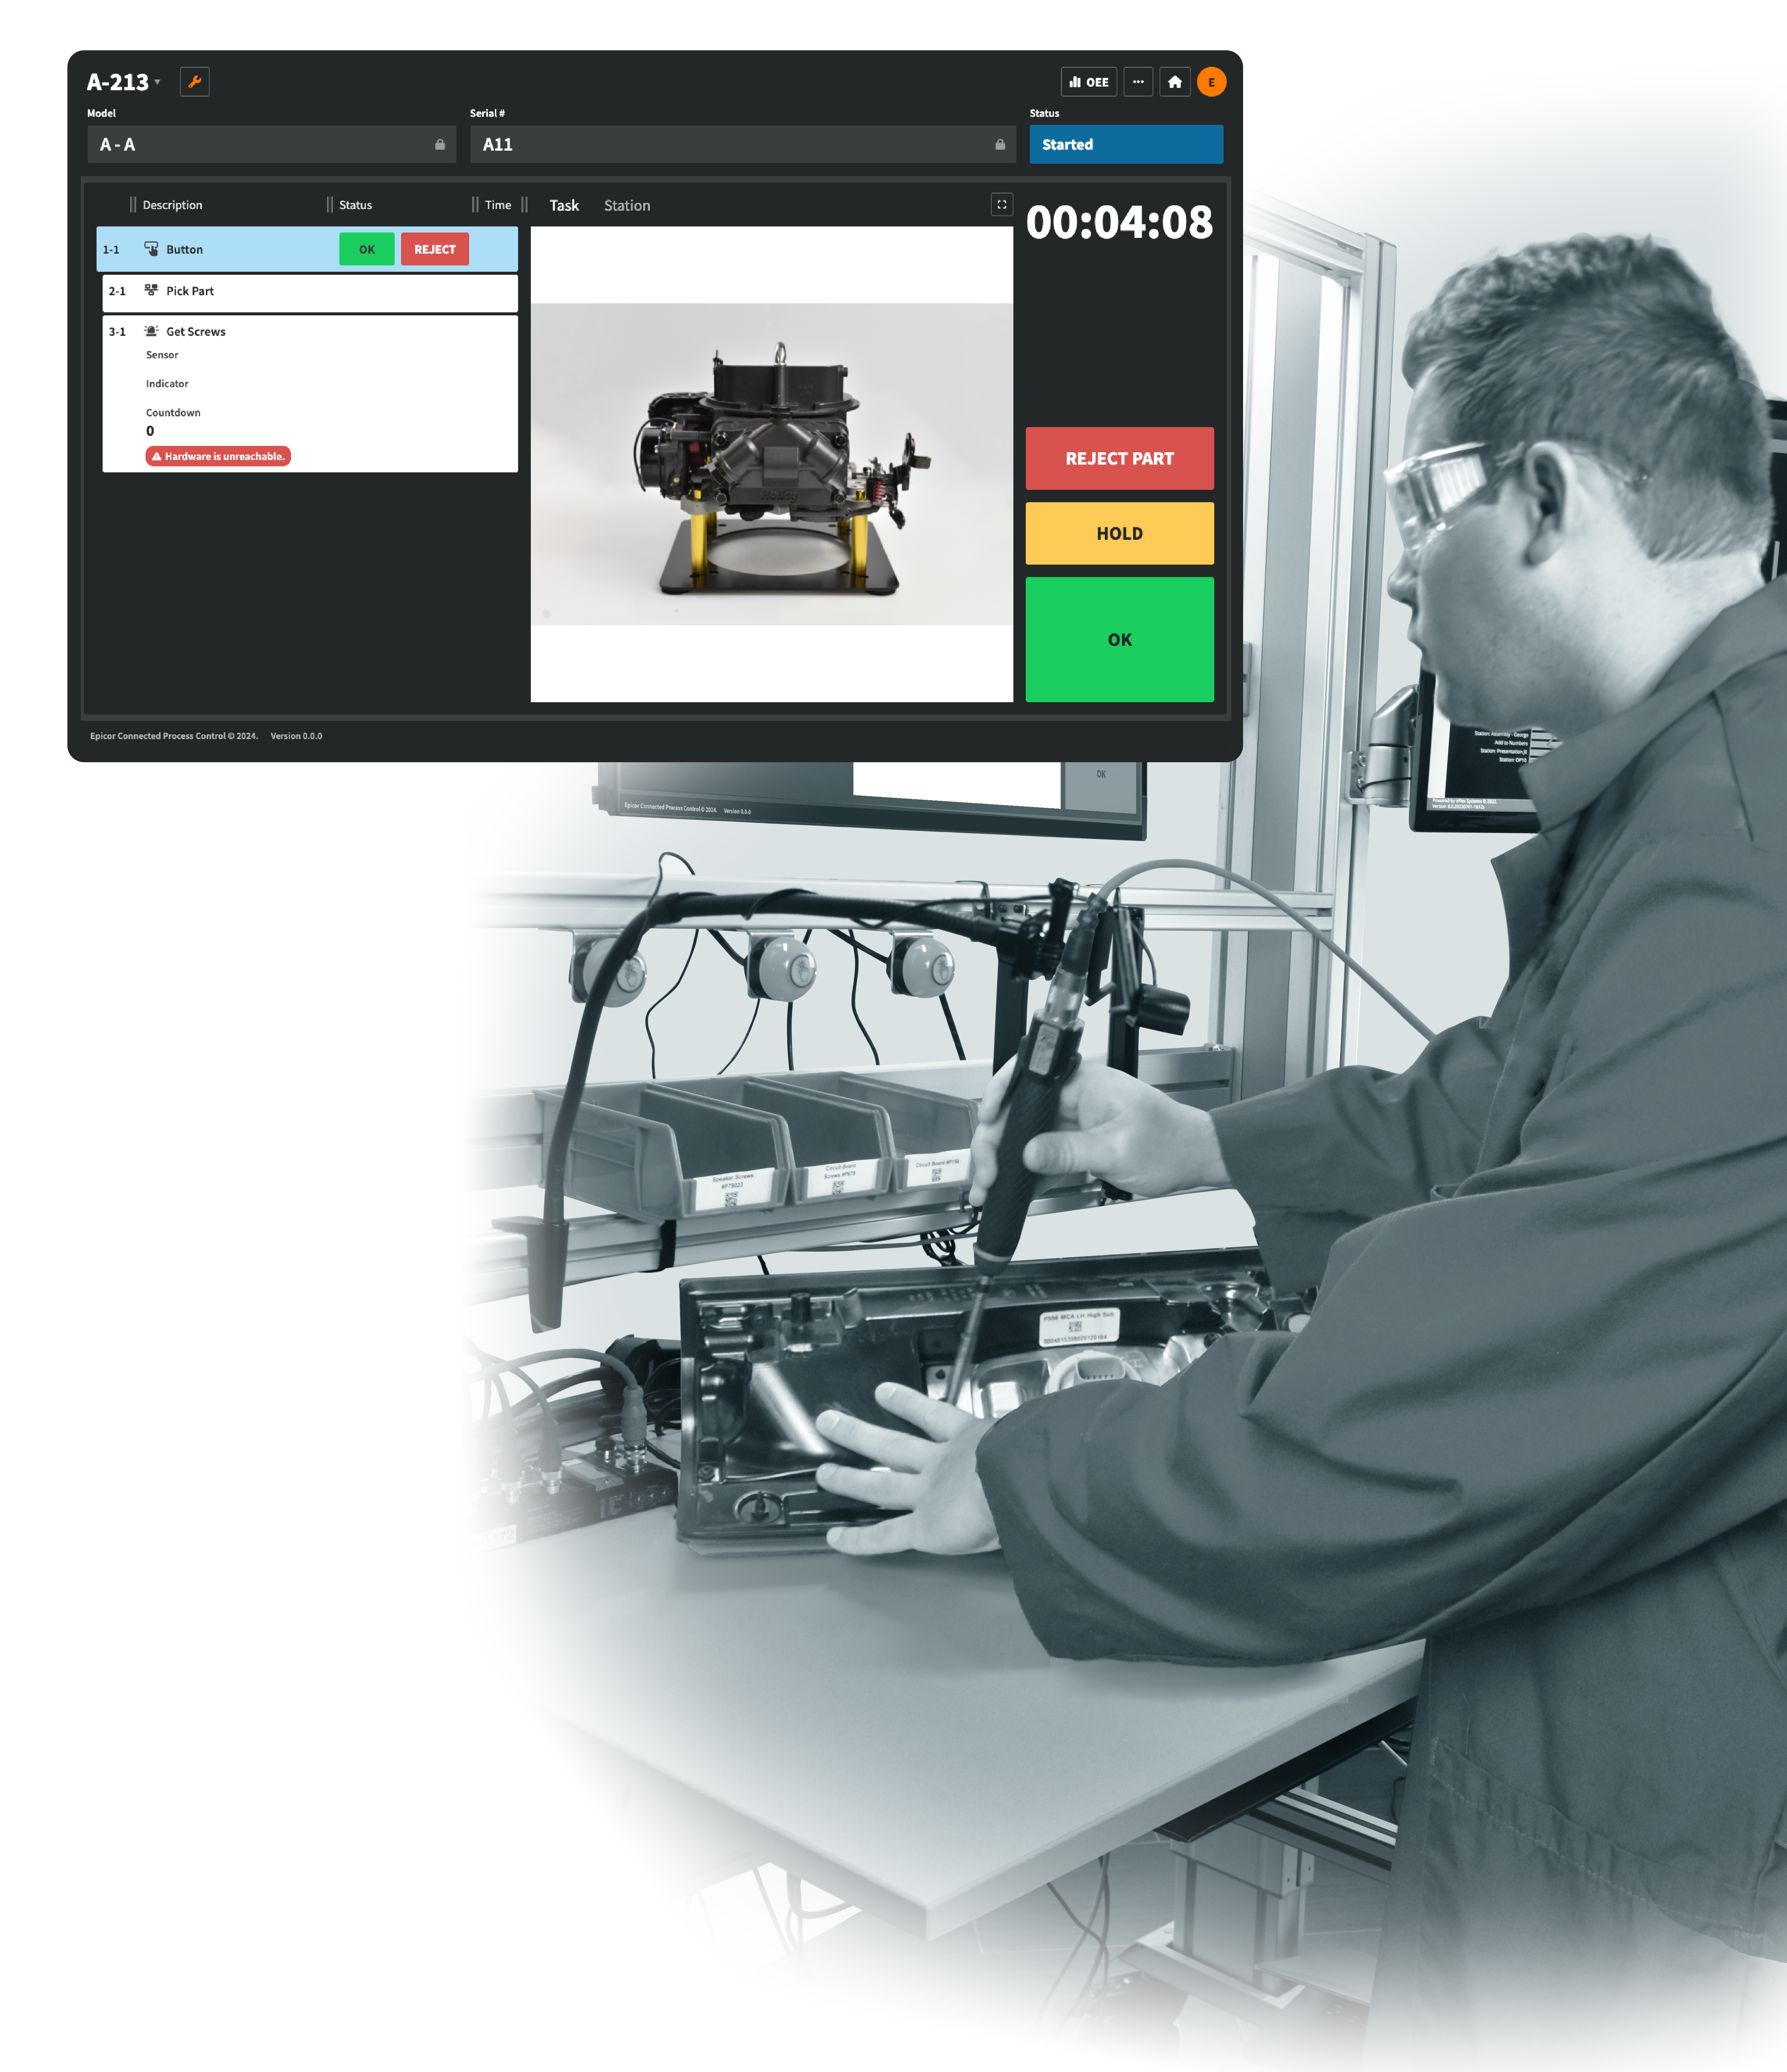The width and height of the screenshot is (1787, 2072).
Task: Click the Button task icon row 1-1
Action: point(155,248)
